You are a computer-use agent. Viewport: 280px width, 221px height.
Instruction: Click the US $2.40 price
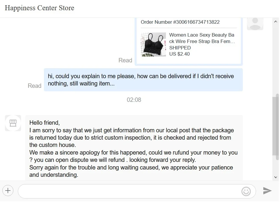(179, 54)
